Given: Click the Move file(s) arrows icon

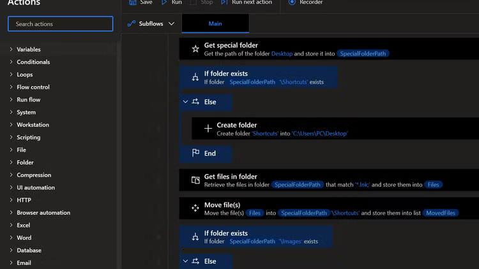Looking at the screenshot, I should tap(195, 208).
